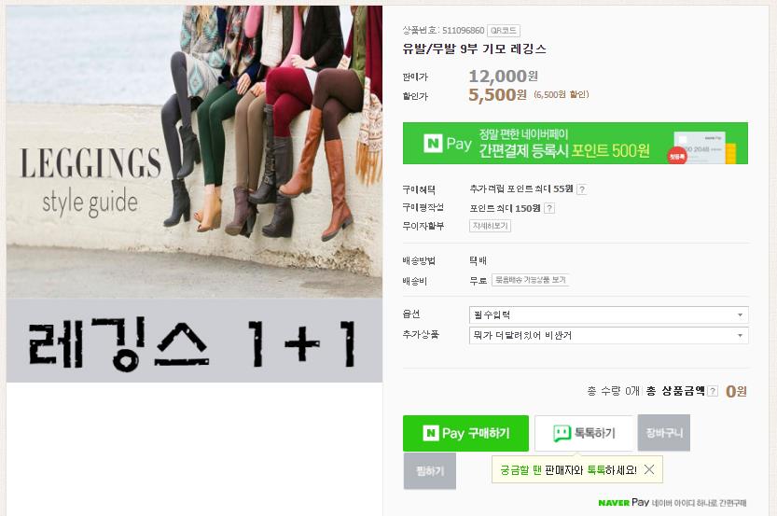Screen dimensions: 777x516
Task: Click the NAVER Pay logo at bottom
Action: tap(624, 503)
